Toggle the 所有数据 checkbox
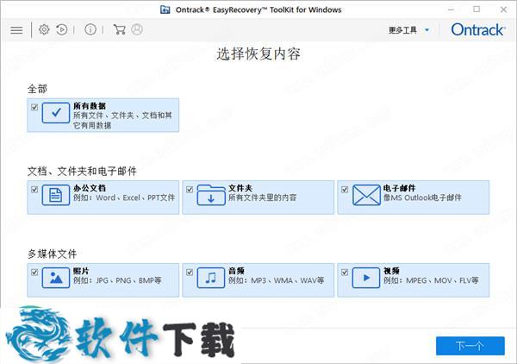This screenshot has width=517, height=364. pyautogui.click(x=34, y=107)
